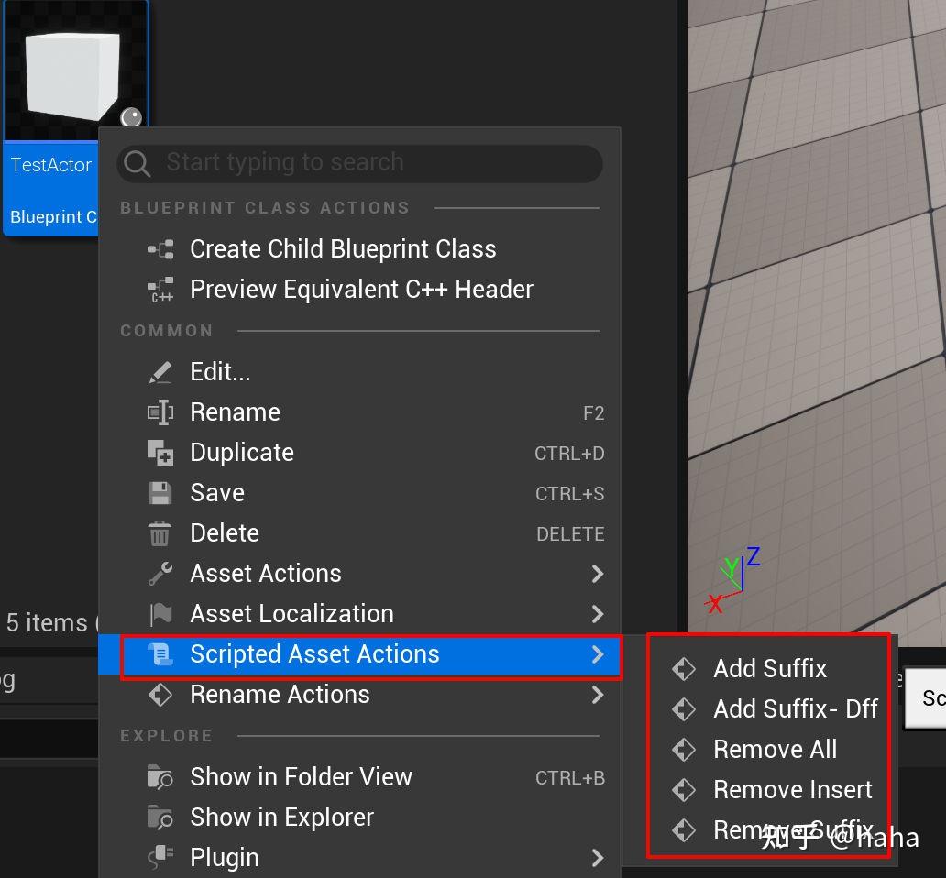Click the Duplicate icon in context menu
This screenshot has height=878, width=946.
tap(160, 453)
